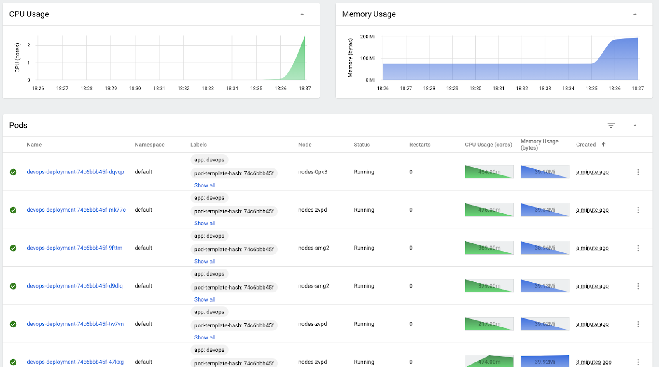Collapse the Pods panel
The image size is (659, 367).
[635, 126]
